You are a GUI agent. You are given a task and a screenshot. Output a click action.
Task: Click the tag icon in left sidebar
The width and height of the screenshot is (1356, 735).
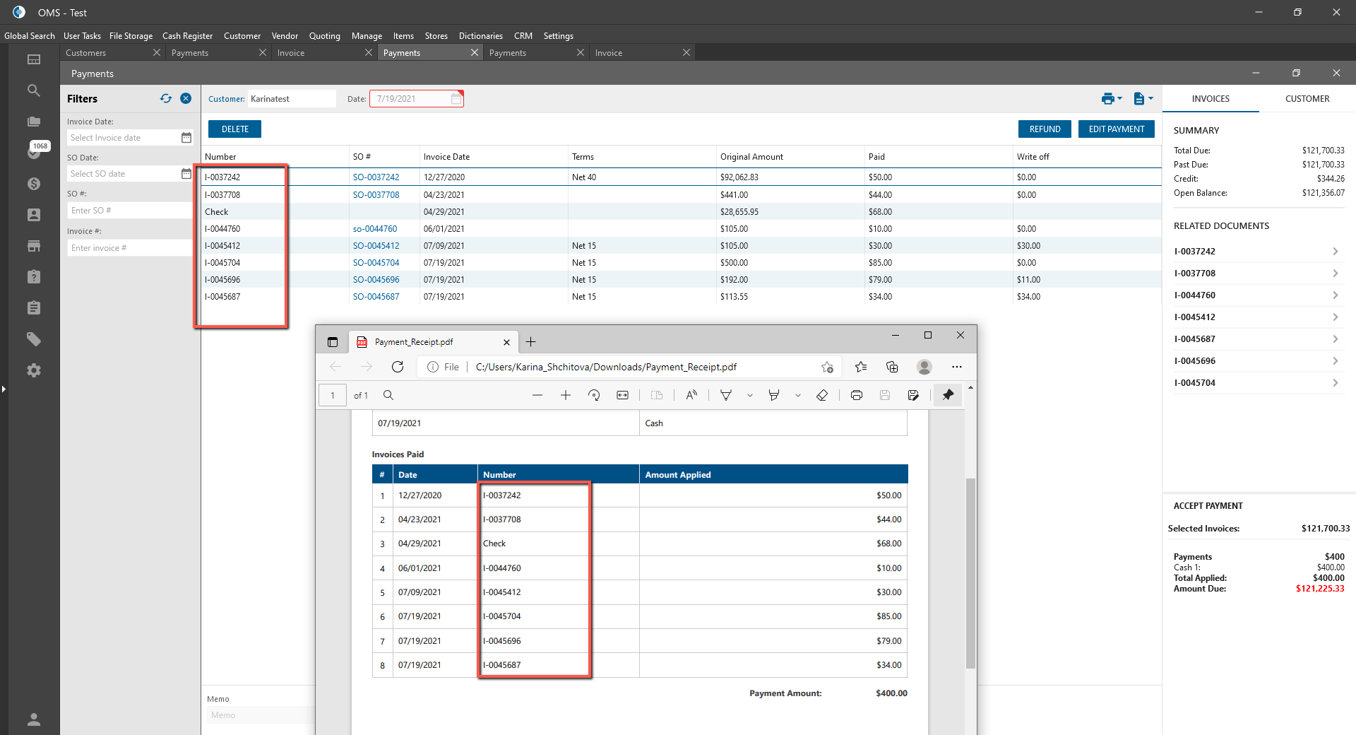tap(33, 339)
